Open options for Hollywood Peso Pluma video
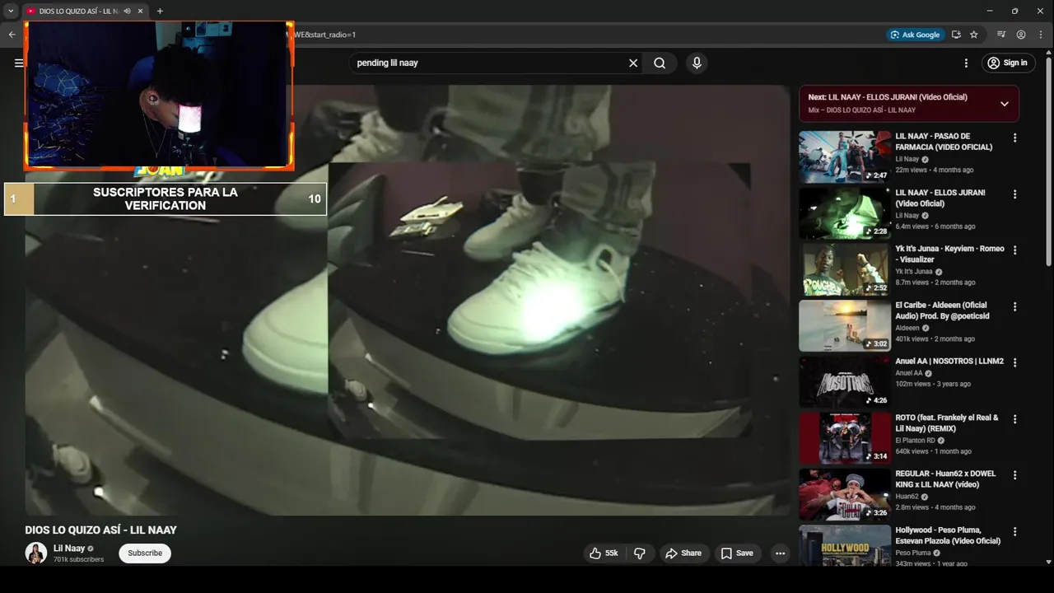This screenshot has height=593, width=1054. pyautogui.click(x=1014, y=532)
